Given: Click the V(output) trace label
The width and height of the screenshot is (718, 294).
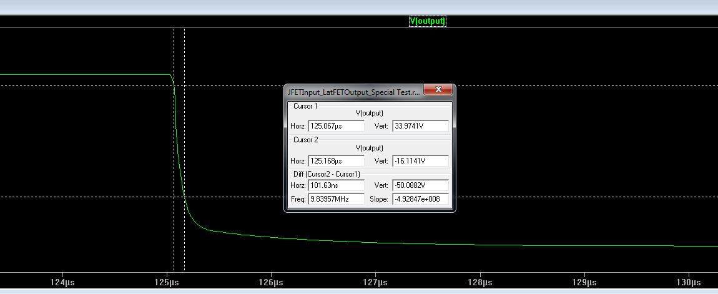Looking at the screenshot, I should (x=427, y=21).
